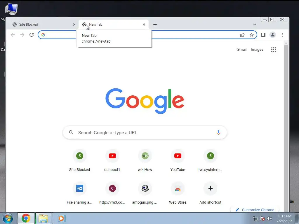The image size is (299, 224).
Task: Click the scrollbar up arrow
Action: pyautogui.click(x=286, y=43)
